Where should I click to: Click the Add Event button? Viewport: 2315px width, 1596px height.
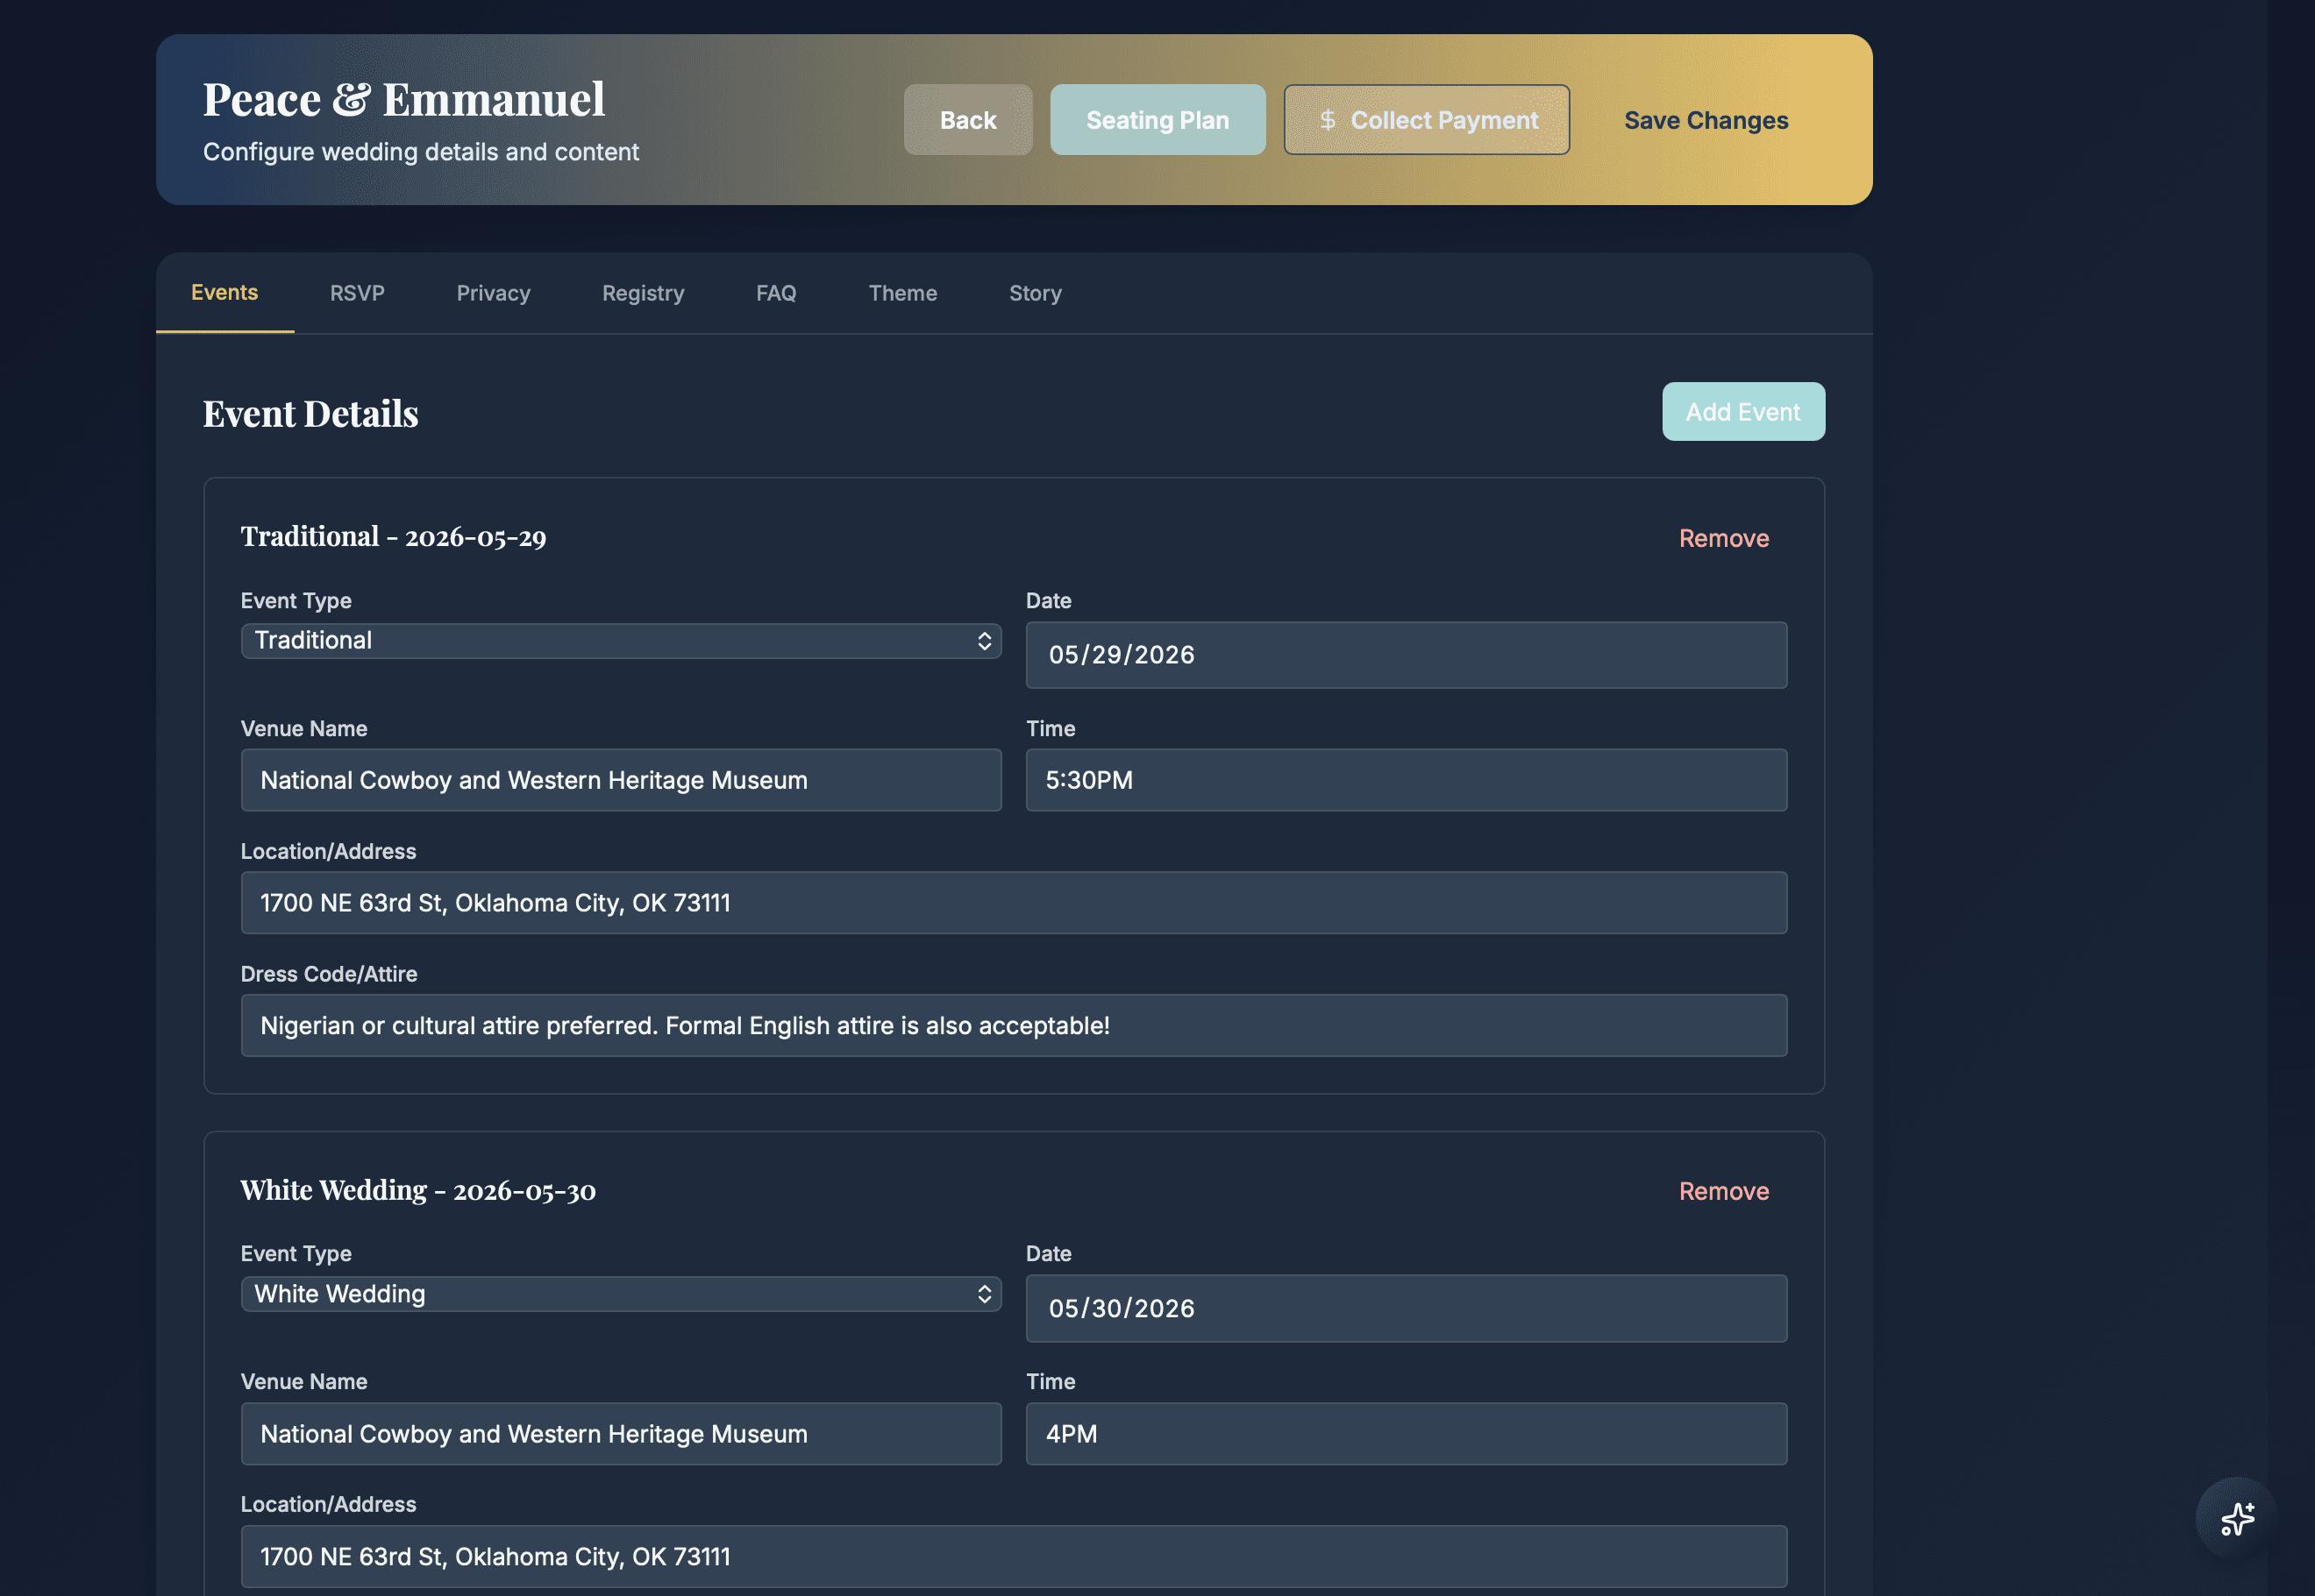tap(1742, 411)
